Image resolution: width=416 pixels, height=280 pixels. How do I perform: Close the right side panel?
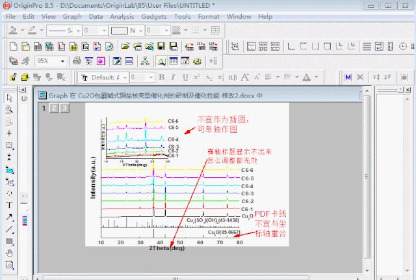click(x=408, y=90)
